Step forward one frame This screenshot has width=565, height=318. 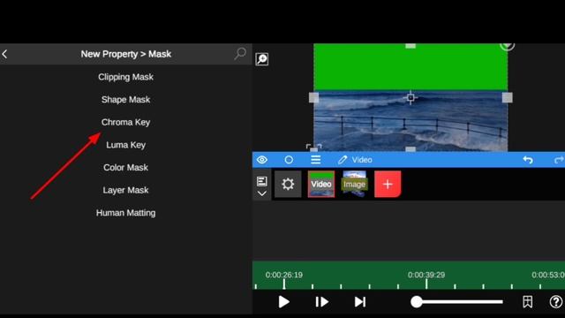[x=321, y=302]
